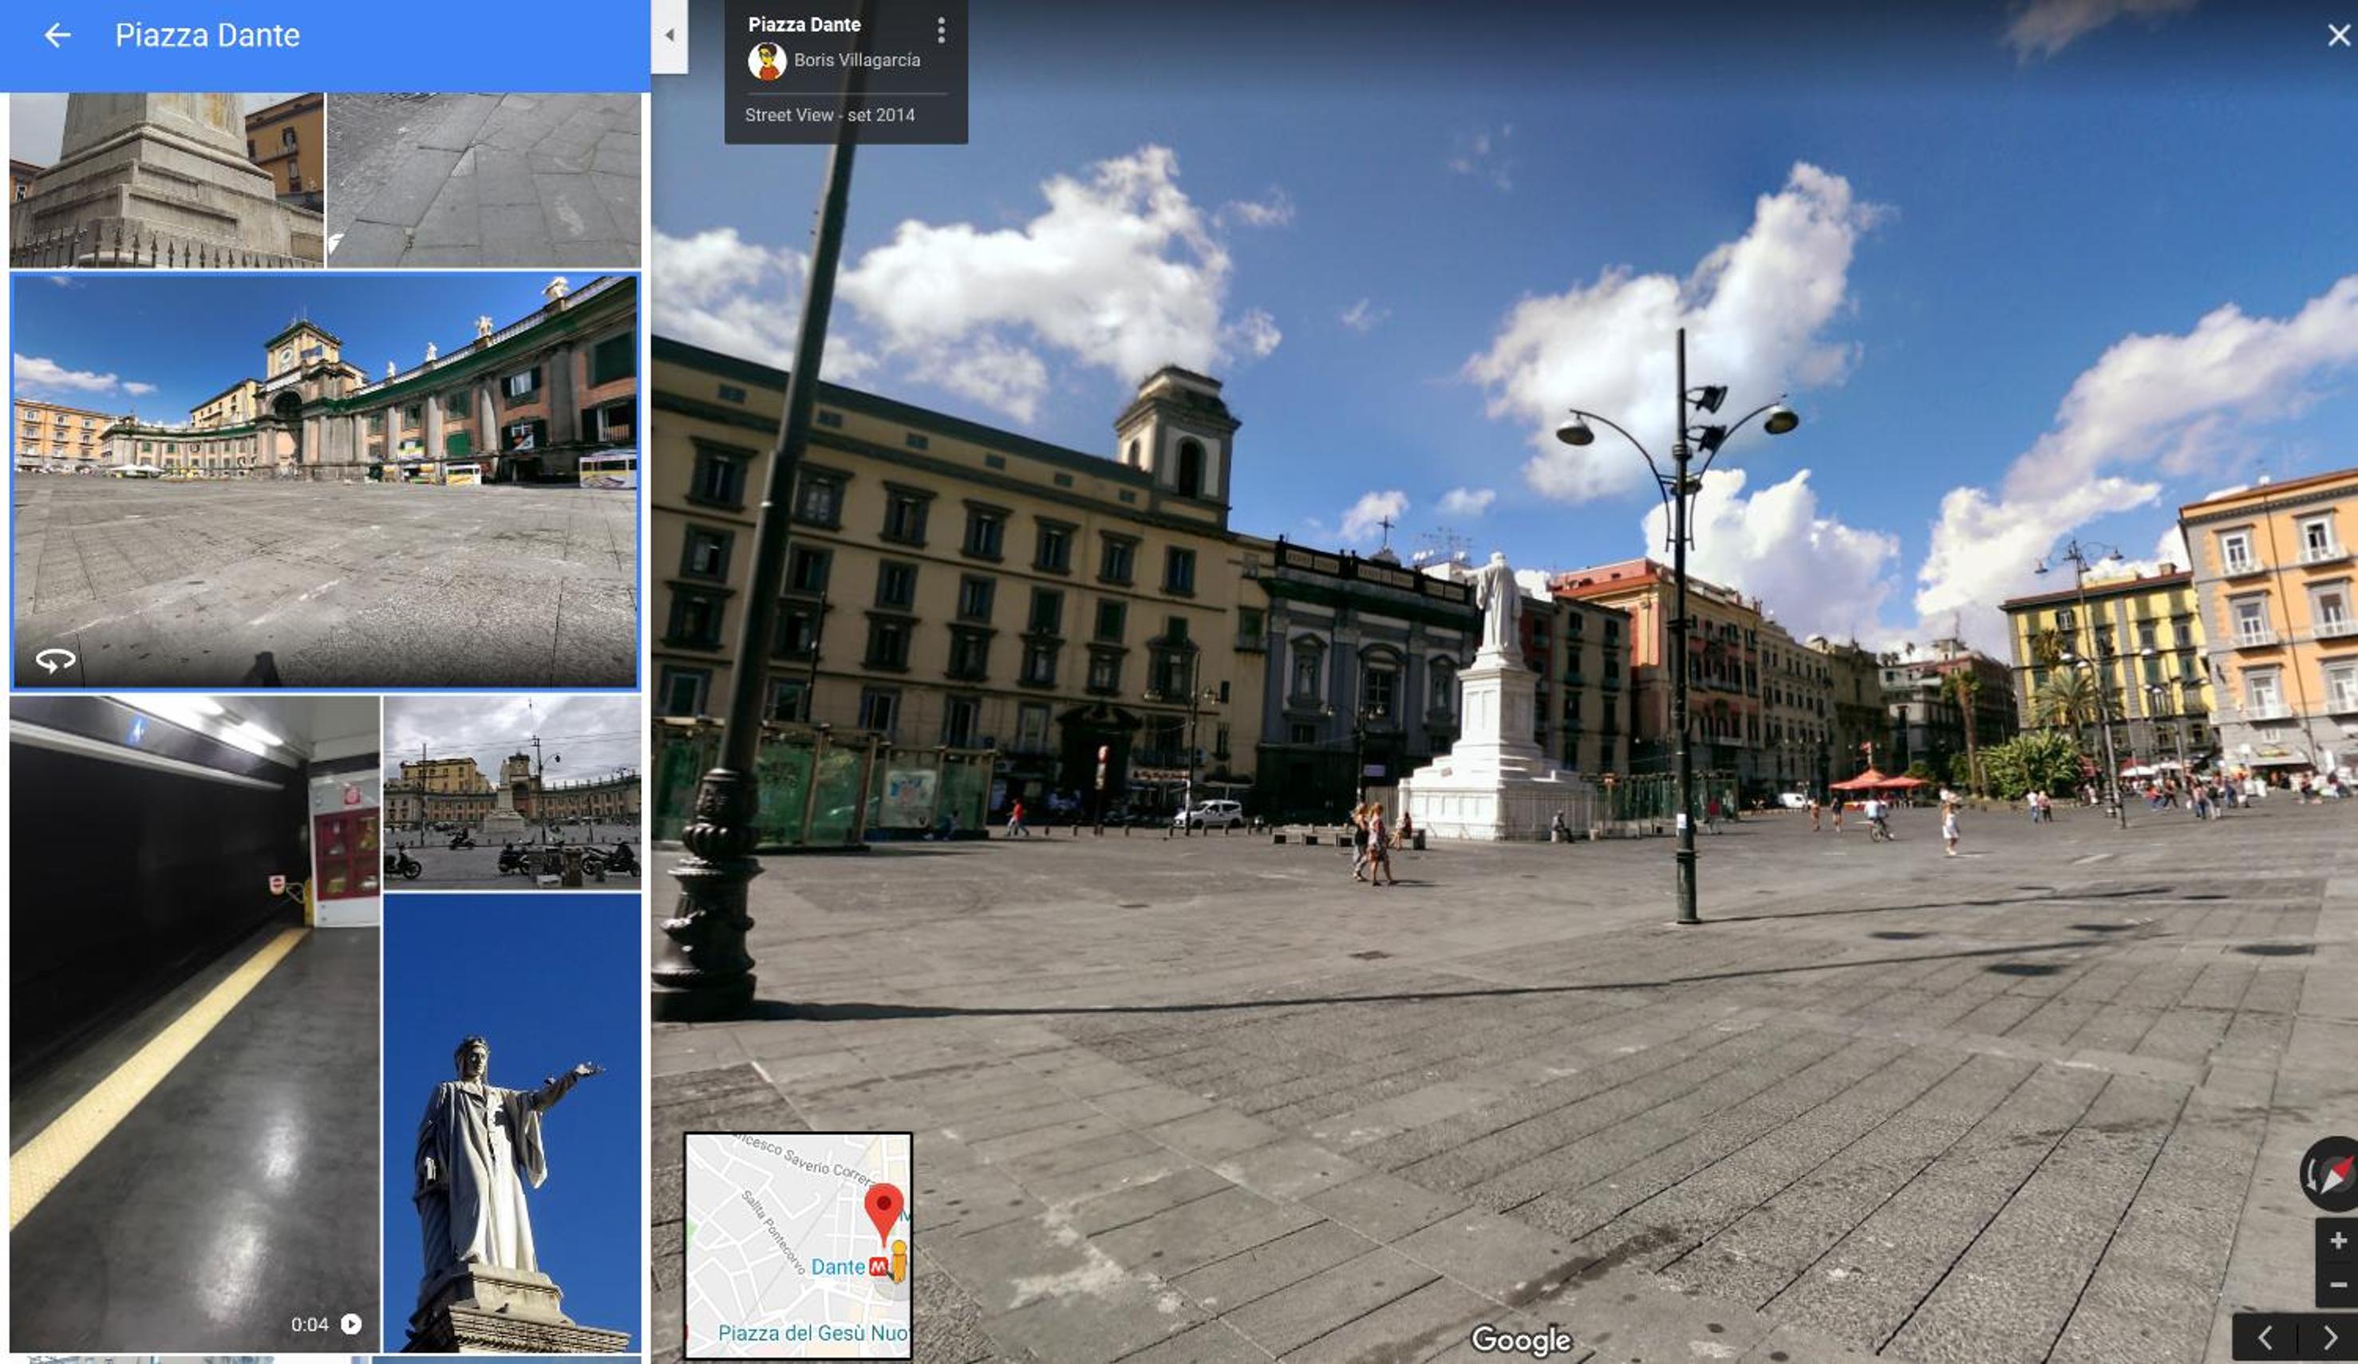Play the 0:04 subway platform video
The width and height of the screenshot is (2358, 1364).
[195, 1023]
